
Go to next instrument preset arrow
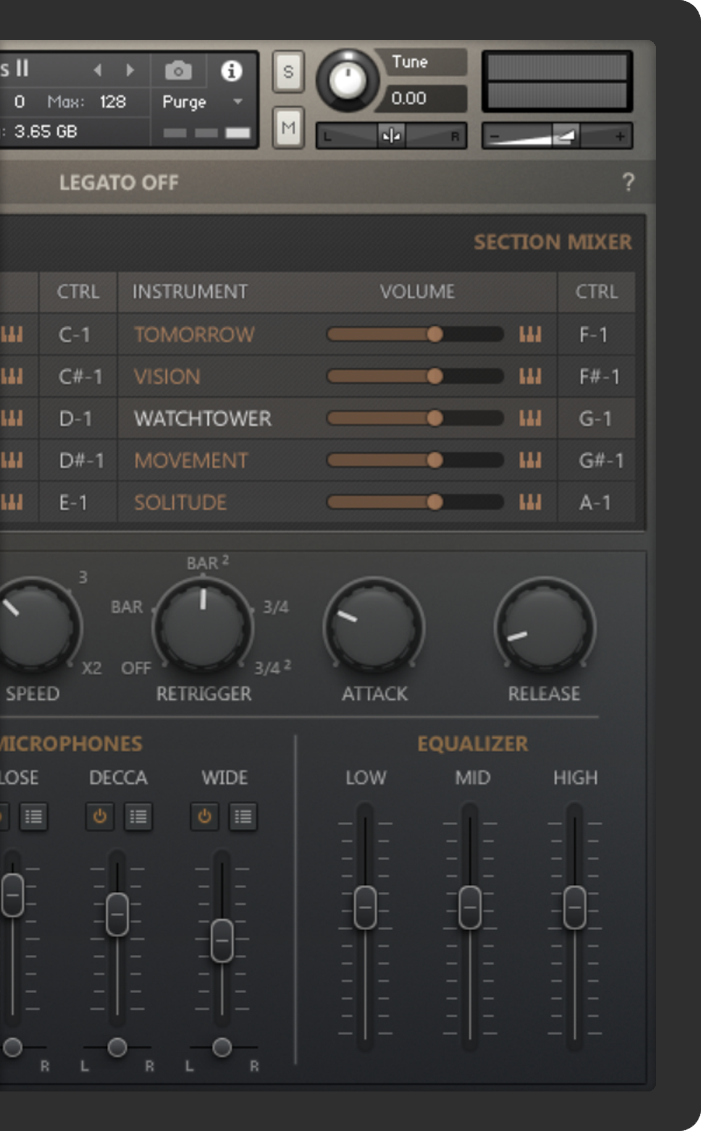130,70
